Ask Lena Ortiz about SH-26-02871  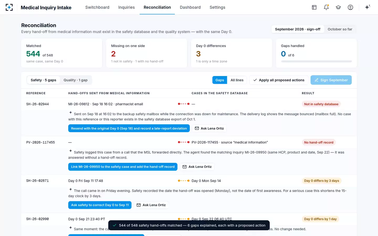click(x=151, y=205)
